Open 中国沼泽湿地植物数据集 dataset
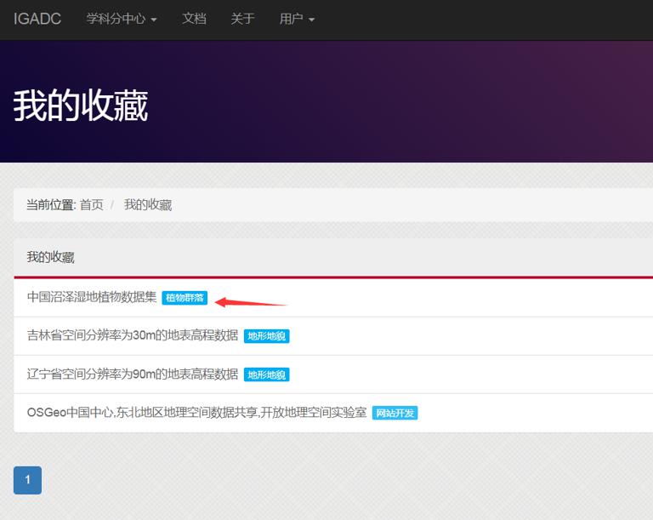This screenshot has width=653, height=520. pyautogui.click(x=92, y=297)
